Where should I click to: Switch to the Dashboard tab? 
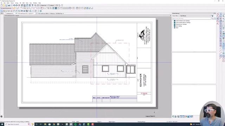tap(9, 13)
